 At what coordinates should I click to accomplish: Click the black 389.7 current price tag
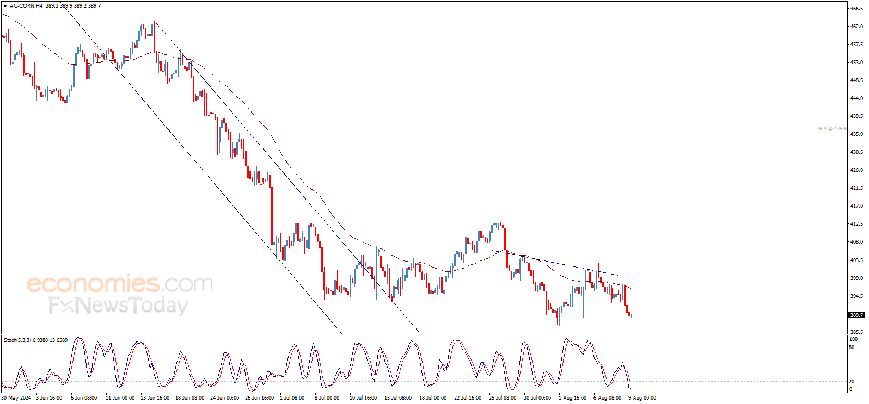pyautogui.click(x=856, y=315)
